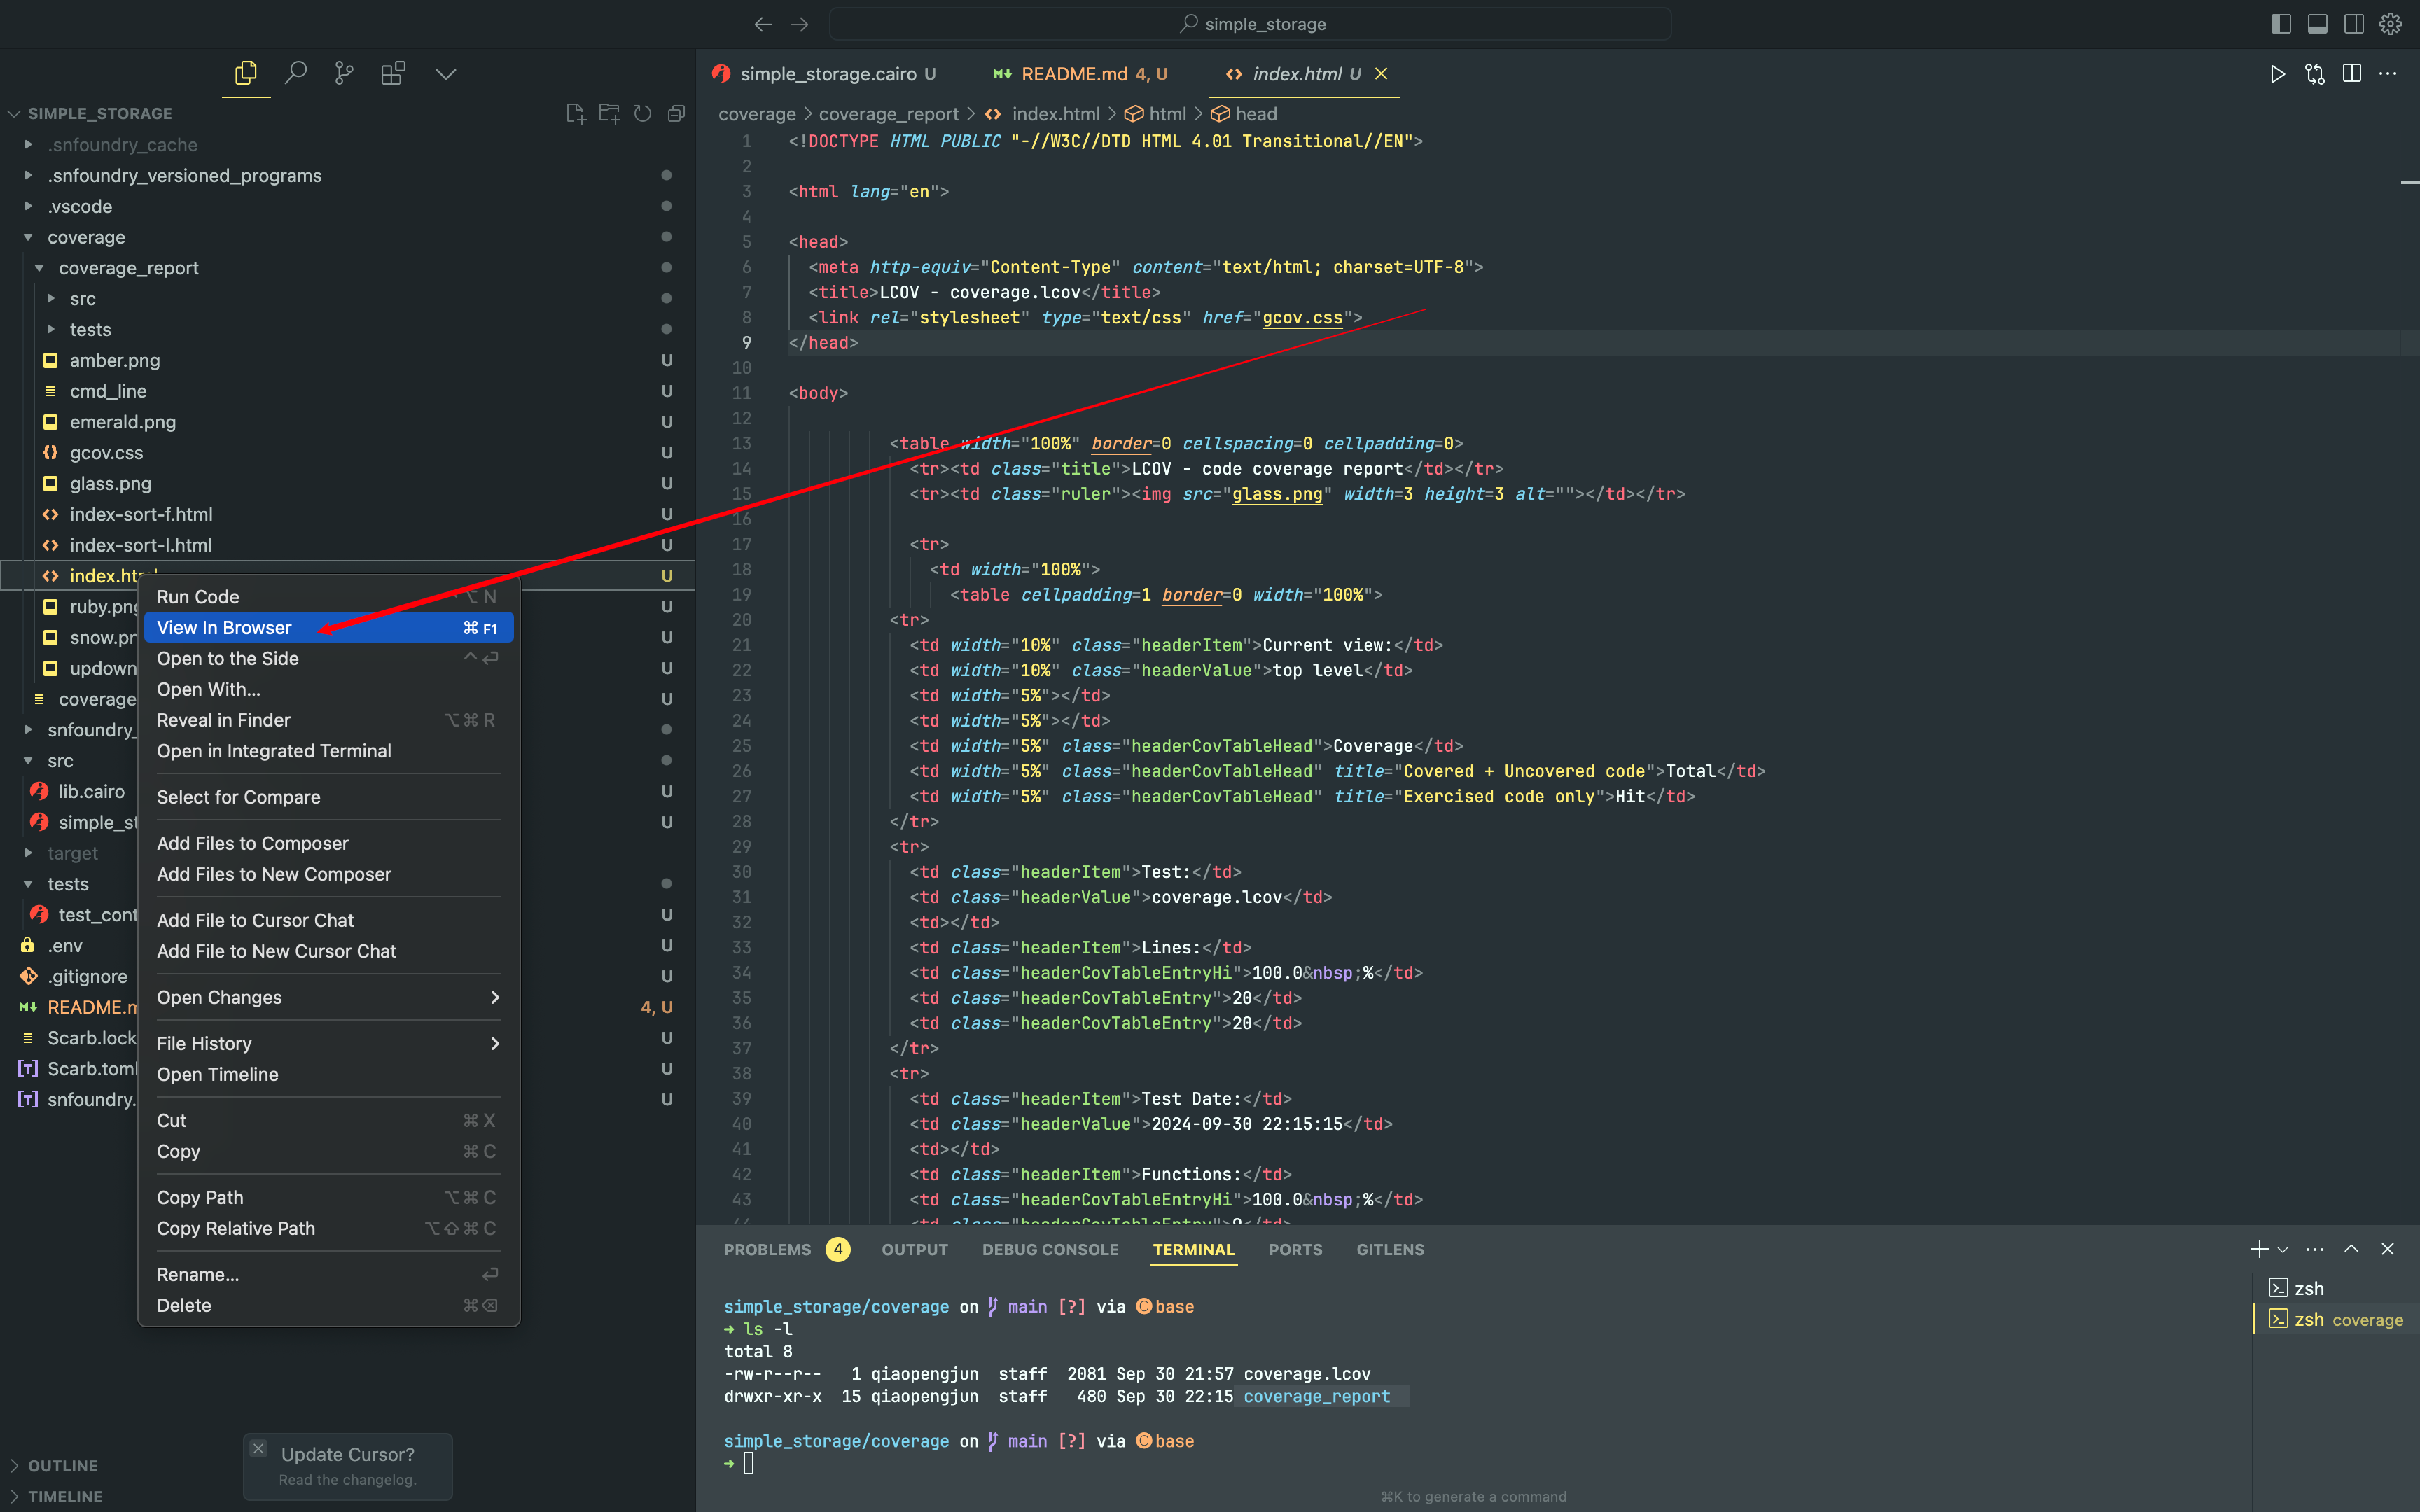The image size is (2420, 1512).
Task: Open changes compare icon in editor toolbar
Action: [2315, 74]
